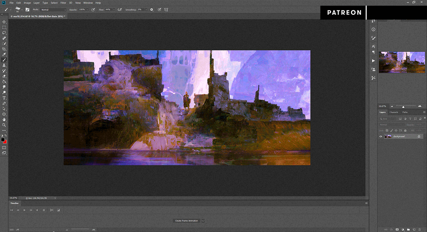Split at playhead with the scissors icon
This screenshot has height=232, width=427.
click(52, 210)
